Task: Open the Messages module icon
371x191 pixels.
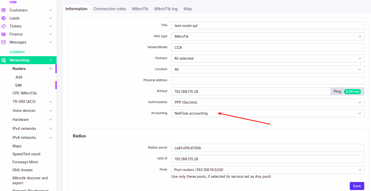Action: pyautogui.click(x=4, y=42)
